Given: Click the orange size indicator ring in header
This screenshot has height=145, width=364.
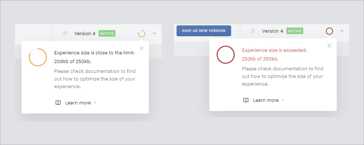Looking at the screenshot, I should click(142, 34).
